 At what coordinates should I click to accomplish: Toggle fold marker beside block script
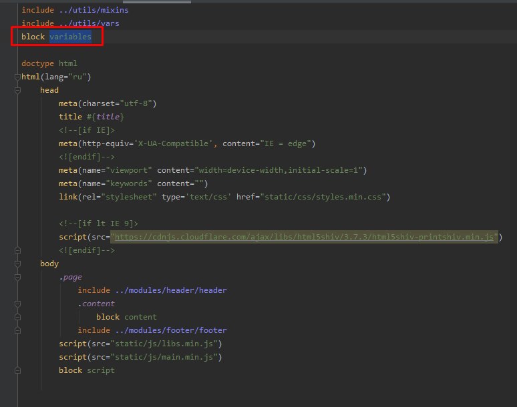[18, 370]
